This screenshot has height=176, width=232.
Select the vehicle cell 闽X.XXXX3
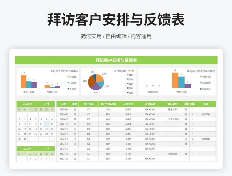(x=150, y=149)
